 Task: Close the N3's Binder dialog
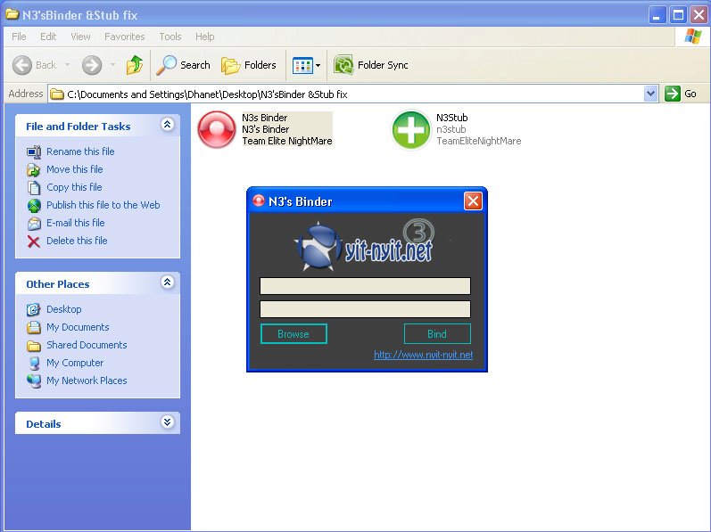(x=473, y=201)
